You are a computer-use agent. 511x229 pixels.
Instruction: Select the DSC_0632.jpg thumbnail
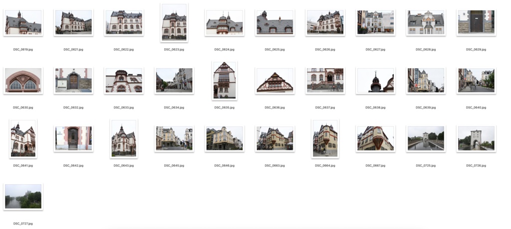[73, 80]
